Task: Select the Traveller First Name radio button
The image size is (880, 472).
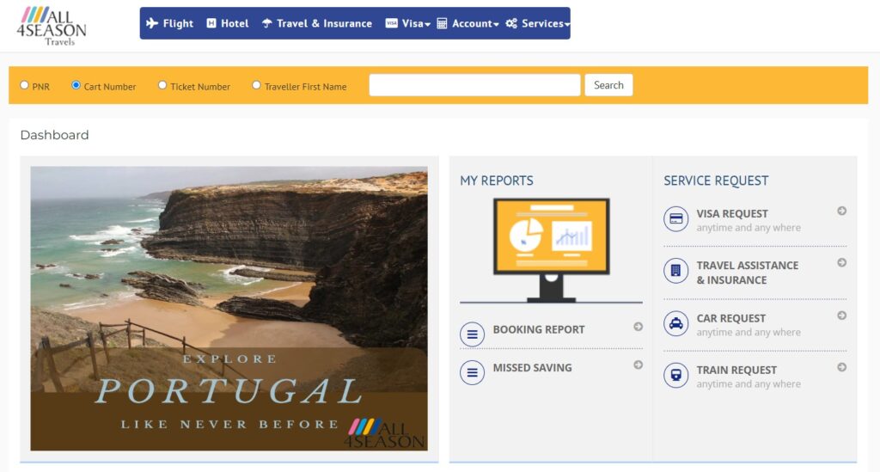Action: pyautogui.click(x=256, y=85)
